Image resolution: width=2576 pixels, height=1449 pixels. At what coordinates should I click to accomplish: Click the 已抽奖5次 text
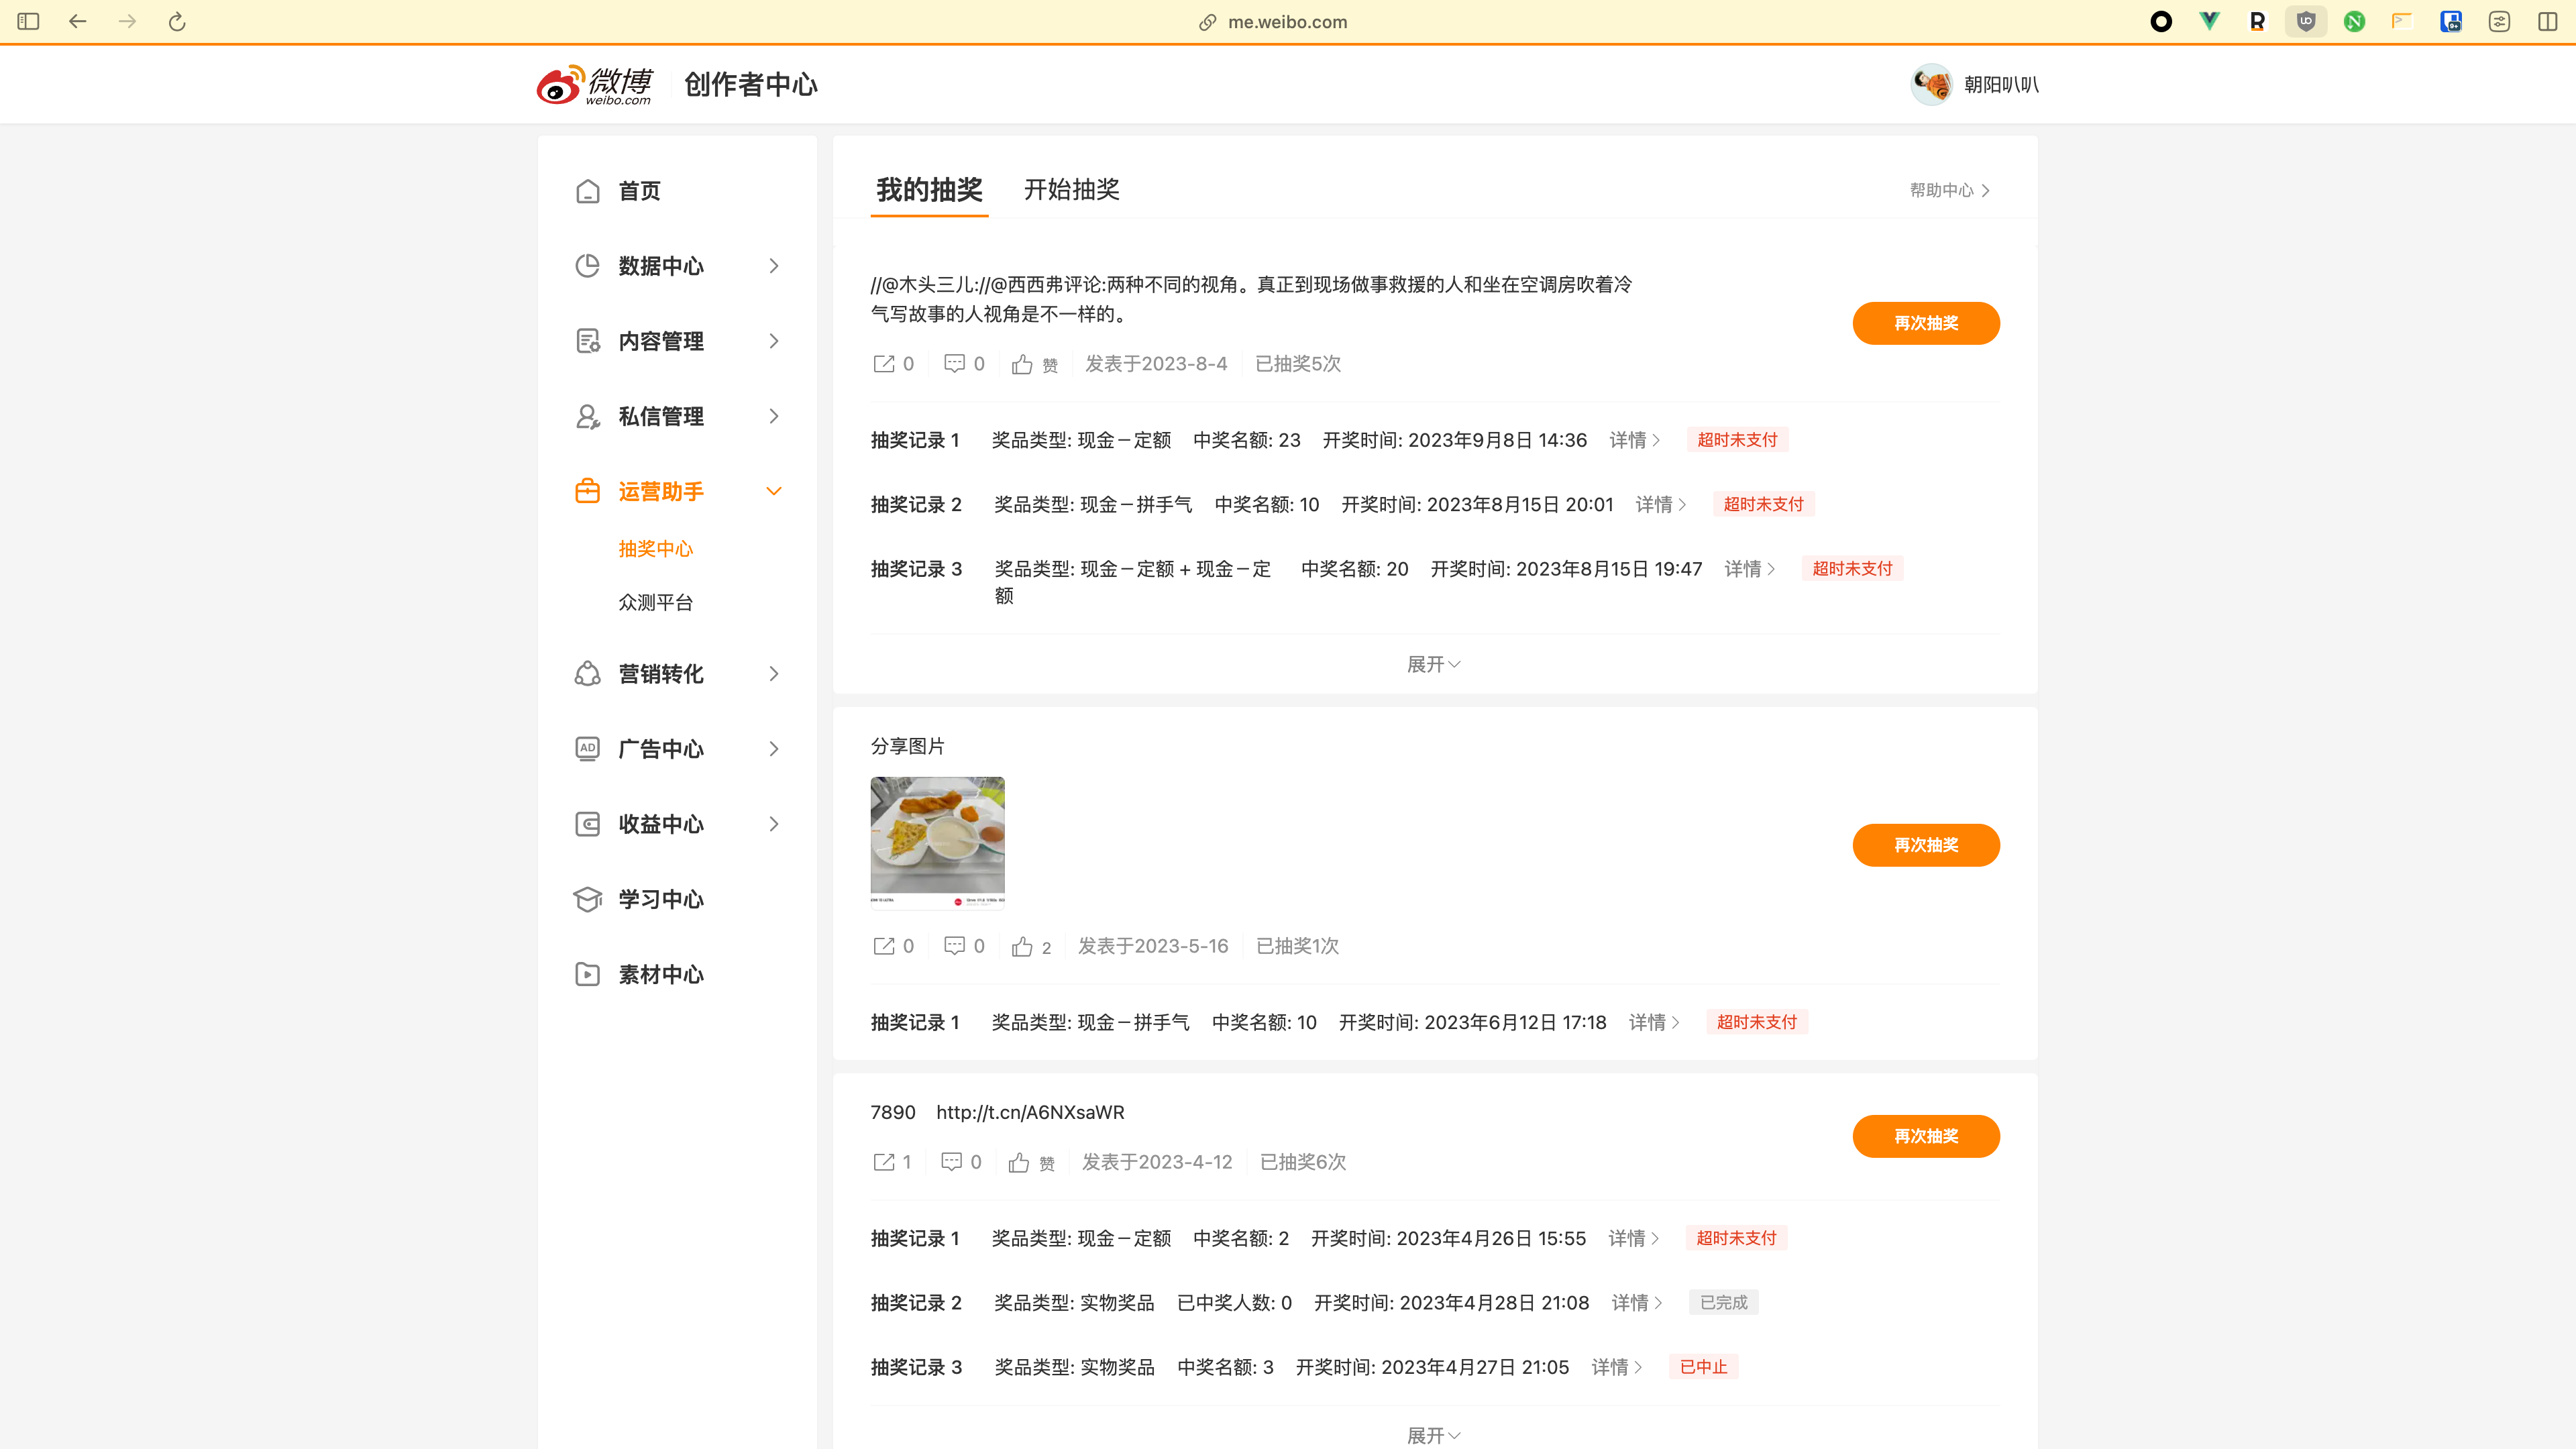[1297, 364]
